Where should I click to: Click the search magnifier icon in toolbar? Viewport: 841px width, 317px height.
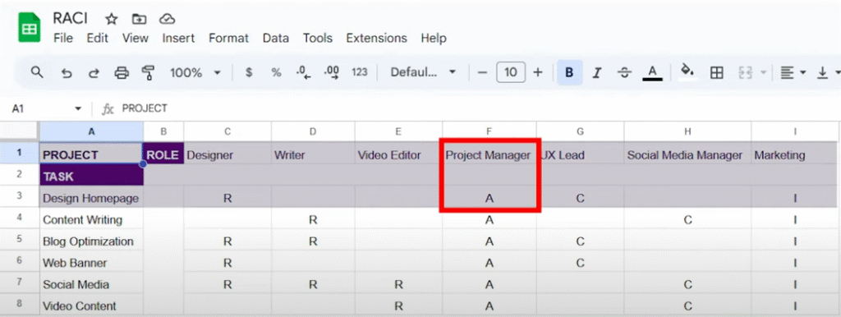(x=36, y=72)
